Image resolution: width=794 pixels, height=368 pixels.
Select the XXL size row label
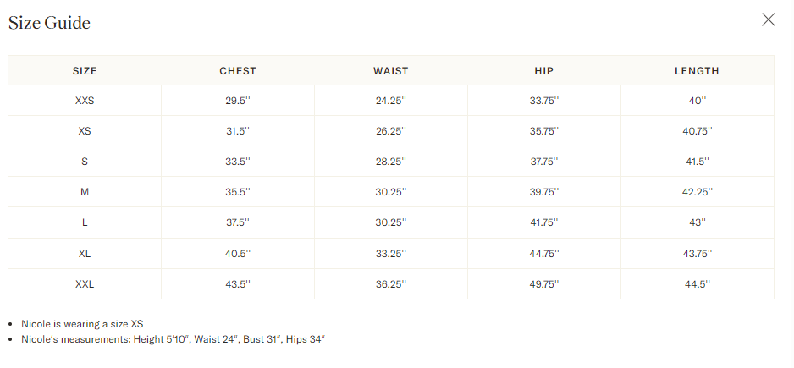(85, 284)
